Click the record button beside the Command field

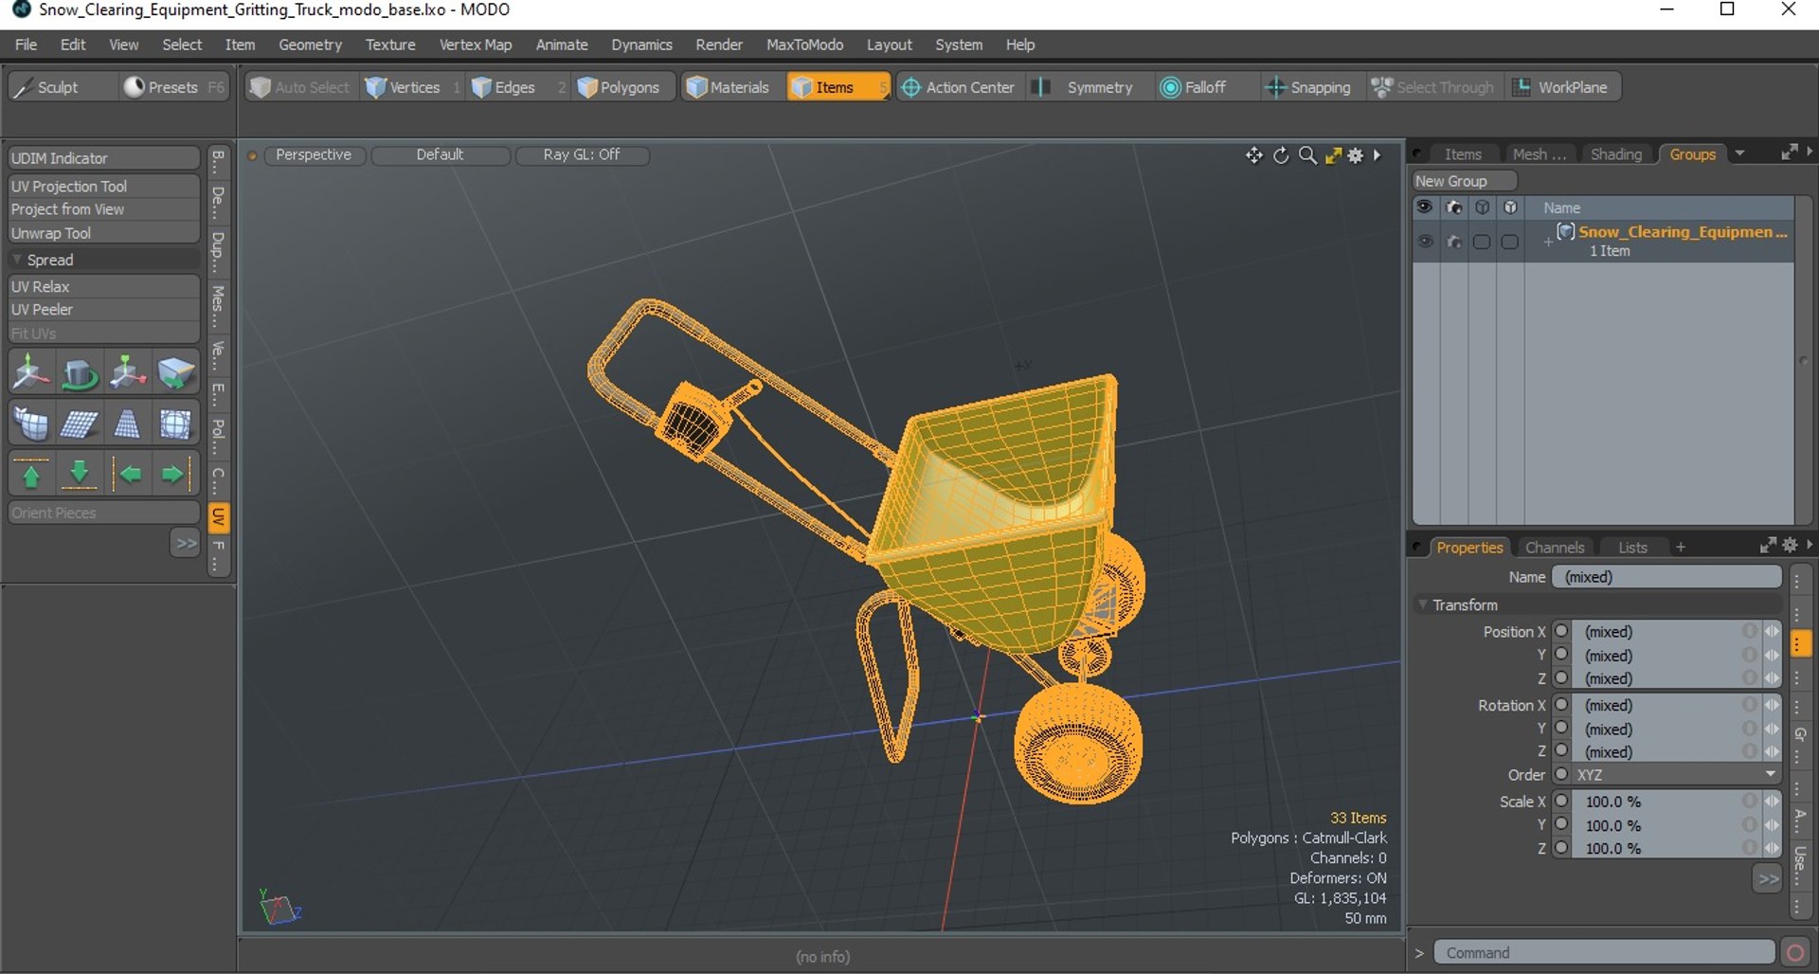click(1794, 953)
